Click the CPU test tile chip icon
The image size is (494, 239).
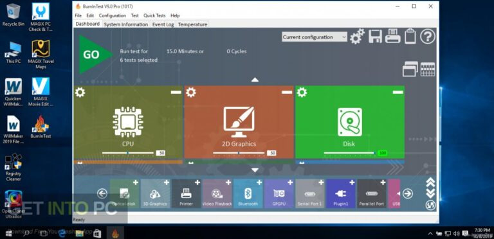point(128,121)
